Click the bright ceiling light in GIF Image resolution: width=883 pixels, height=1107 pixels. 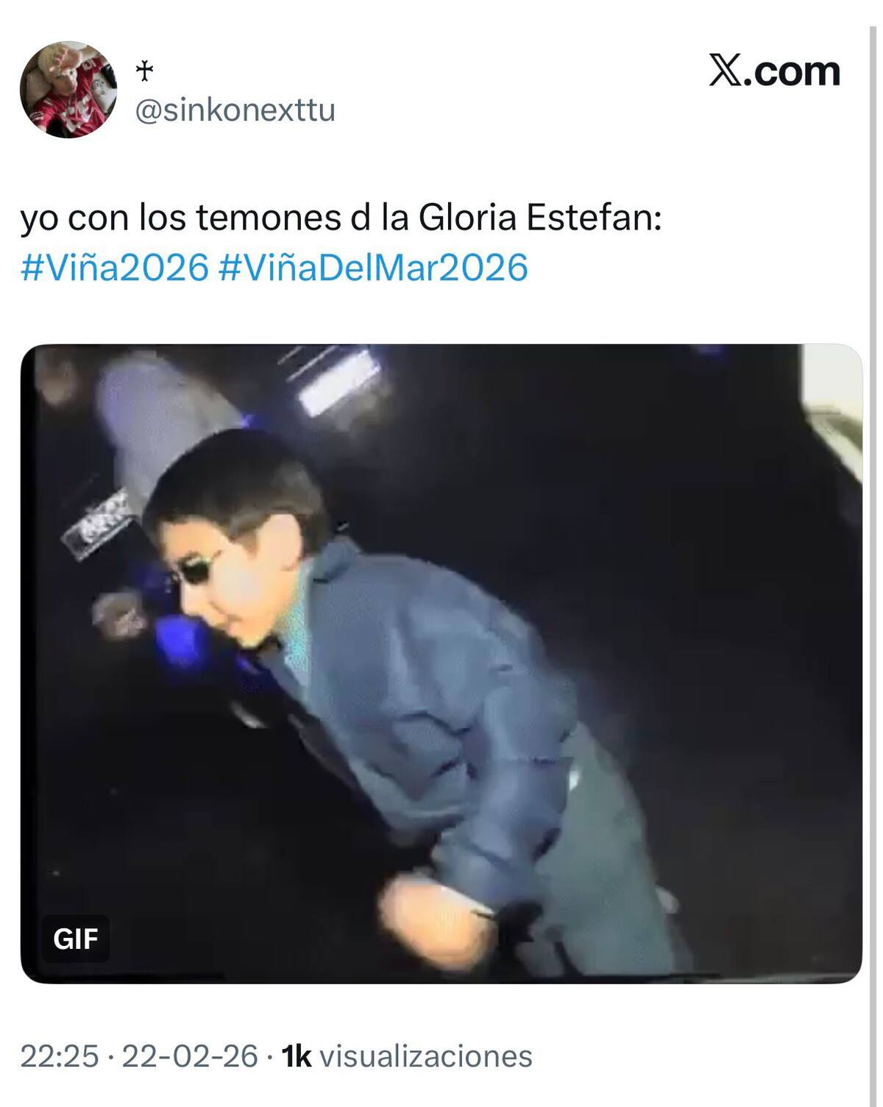(x=340, y=381)
